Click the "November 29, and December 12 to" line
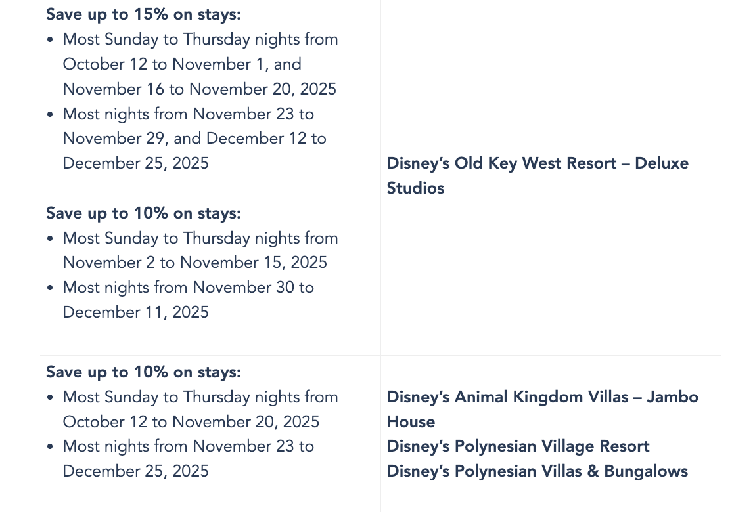 tap(194, 139)
